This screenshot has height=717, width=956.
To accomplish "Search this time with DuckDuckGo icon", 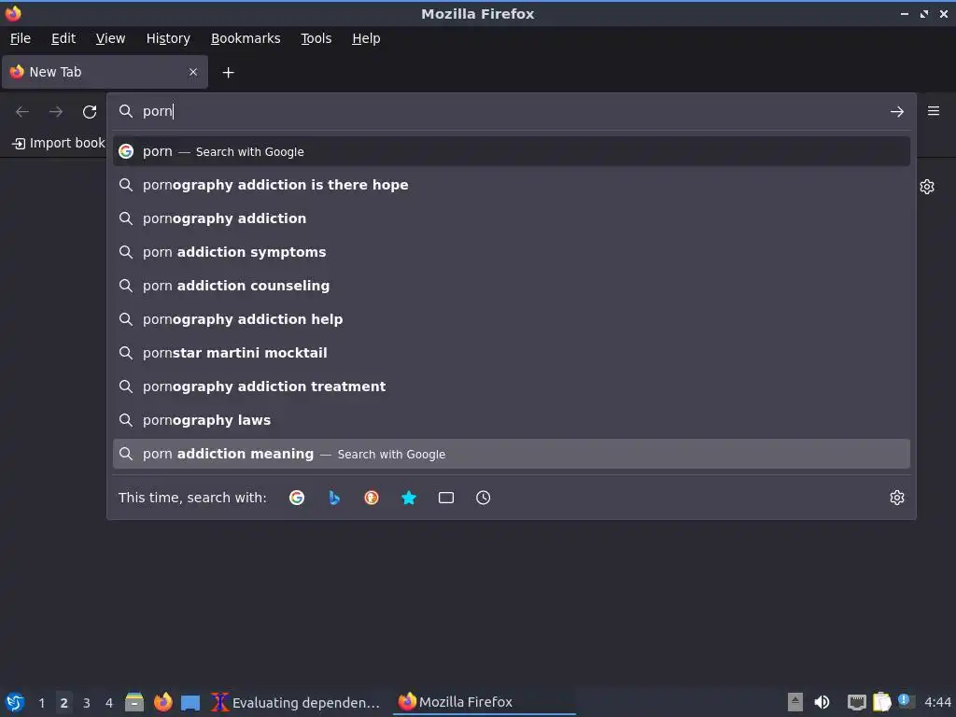I will (372, 498).
